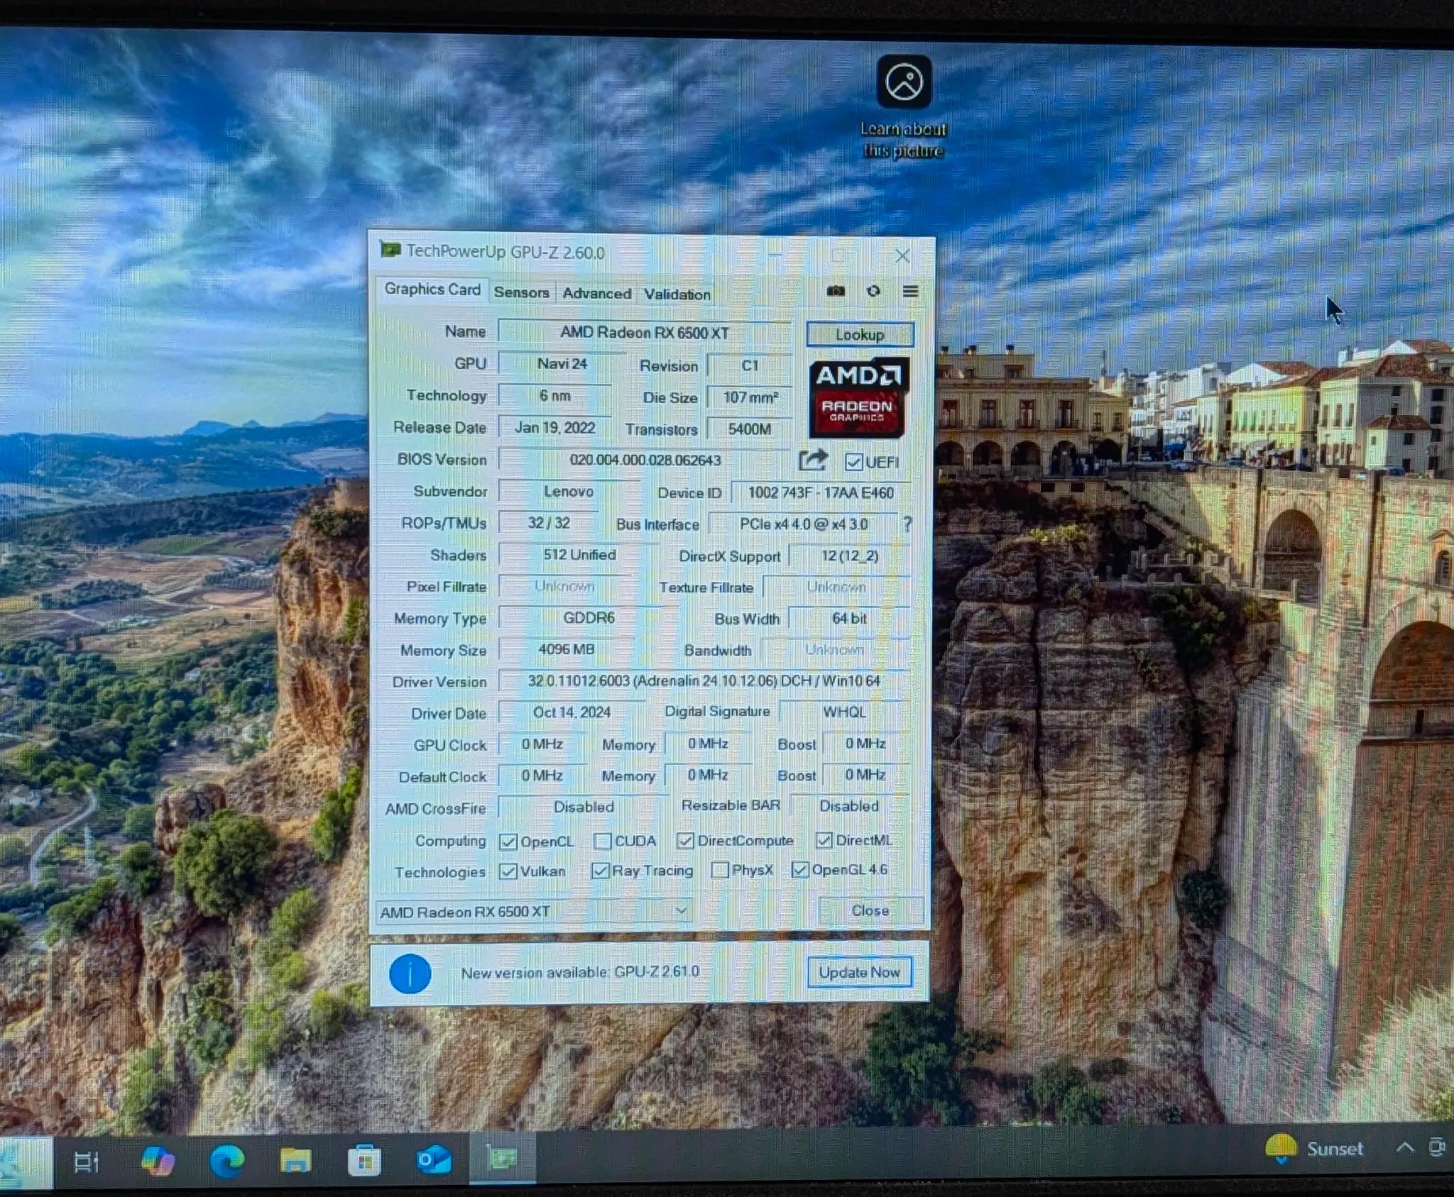Click the Shaders field 512 Unified

(x=579, y=555)
